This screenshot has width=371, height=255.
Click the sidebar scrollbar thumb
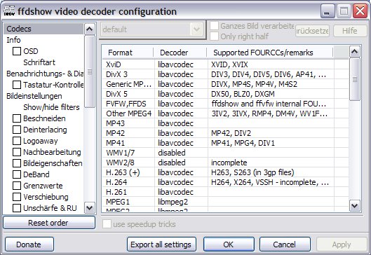pos(90,71)
